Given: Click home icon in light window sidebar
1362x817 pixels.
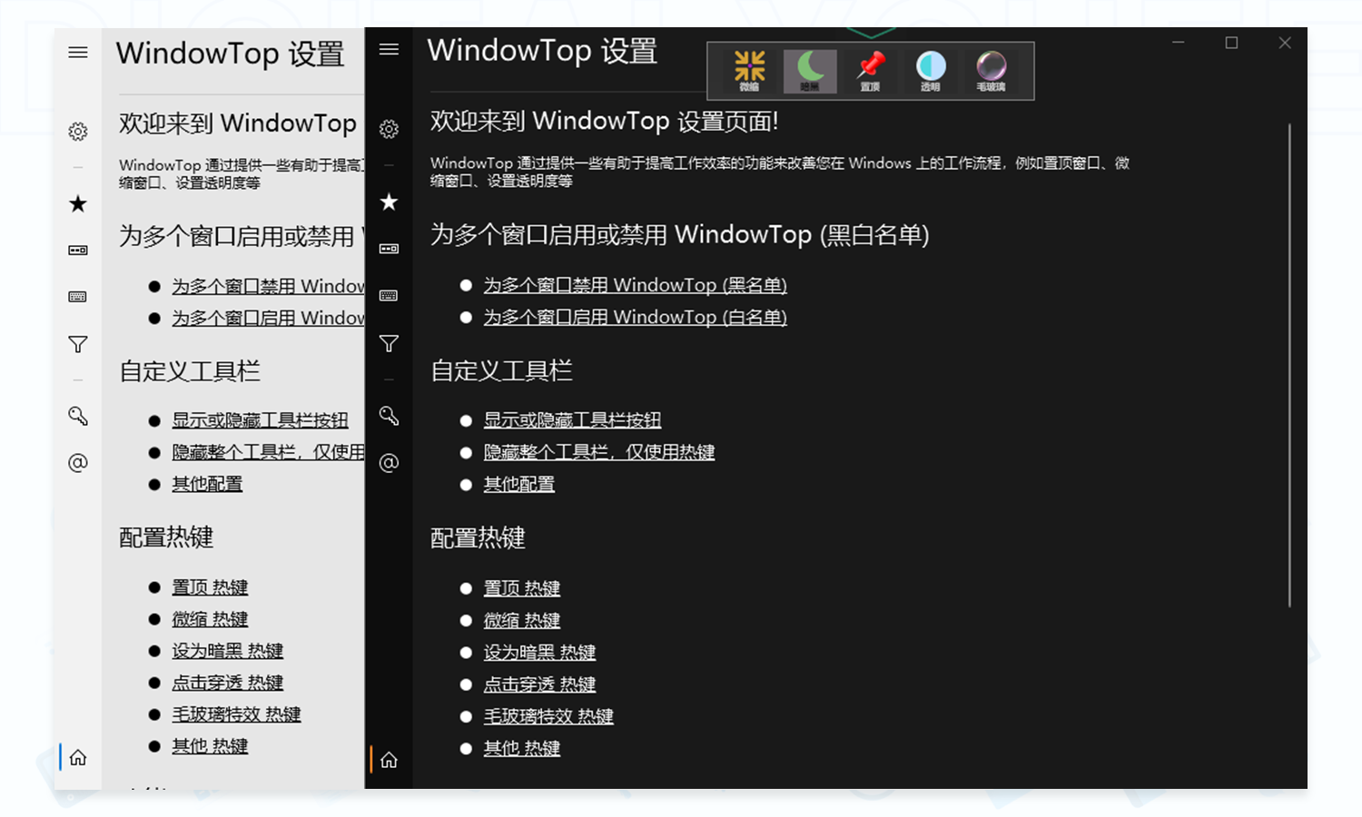Looking at the screenshot, I should (78, 757).
